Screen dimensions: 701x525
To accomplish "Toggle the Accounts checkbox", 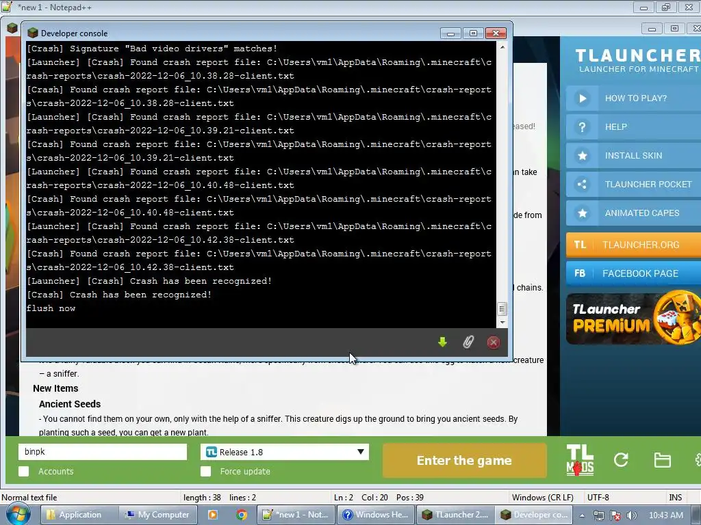I will click(x=24, y=472).
